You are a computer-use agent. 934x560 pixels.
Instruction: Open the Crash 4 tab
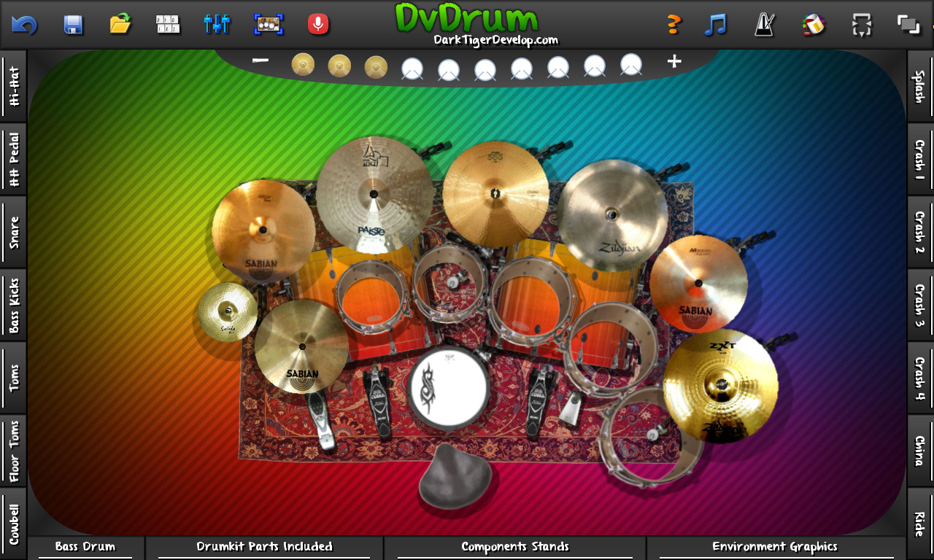coord(920,378)
